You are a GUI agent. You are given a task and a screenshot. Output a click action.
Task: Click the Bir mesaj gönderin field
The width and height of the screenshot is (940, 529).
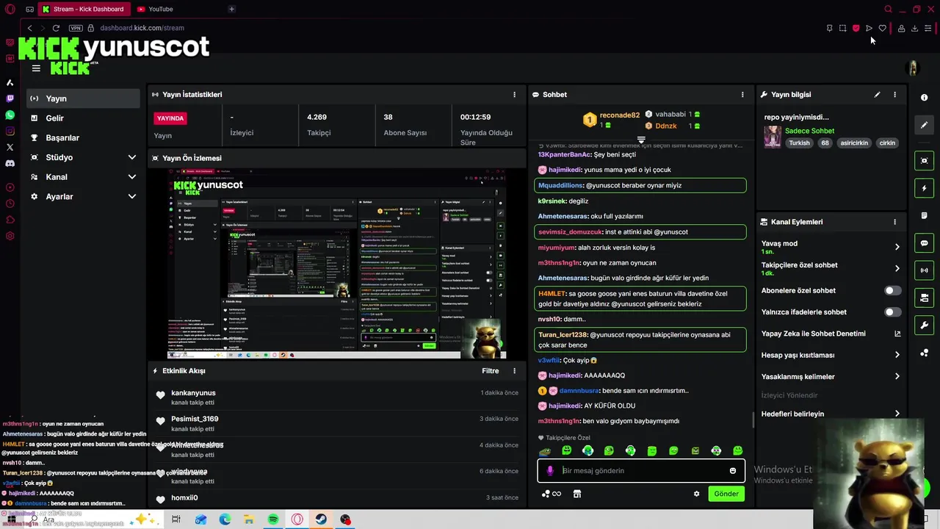(641, 471)
